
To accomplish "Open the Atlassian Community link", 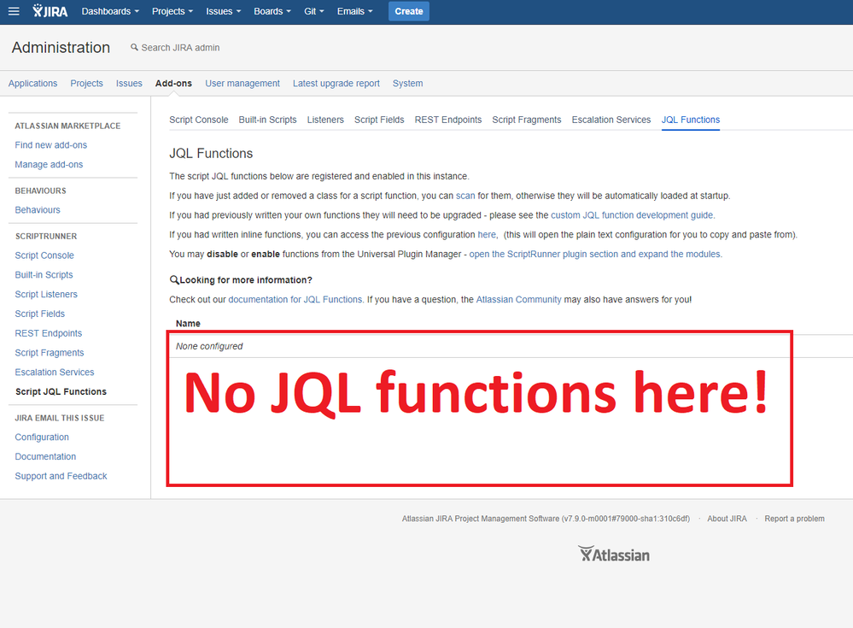I will click(518, 300).
